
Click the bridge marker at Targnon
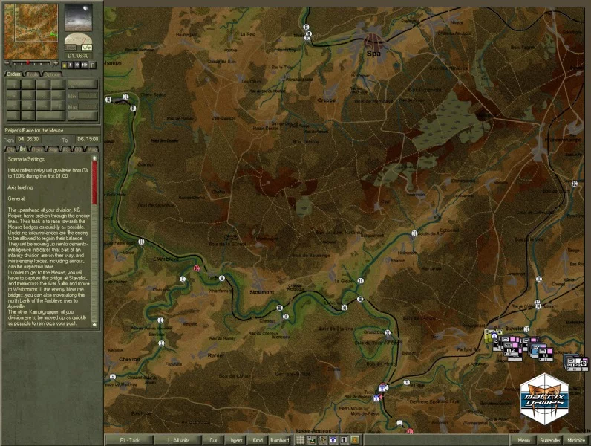[222, 278]
